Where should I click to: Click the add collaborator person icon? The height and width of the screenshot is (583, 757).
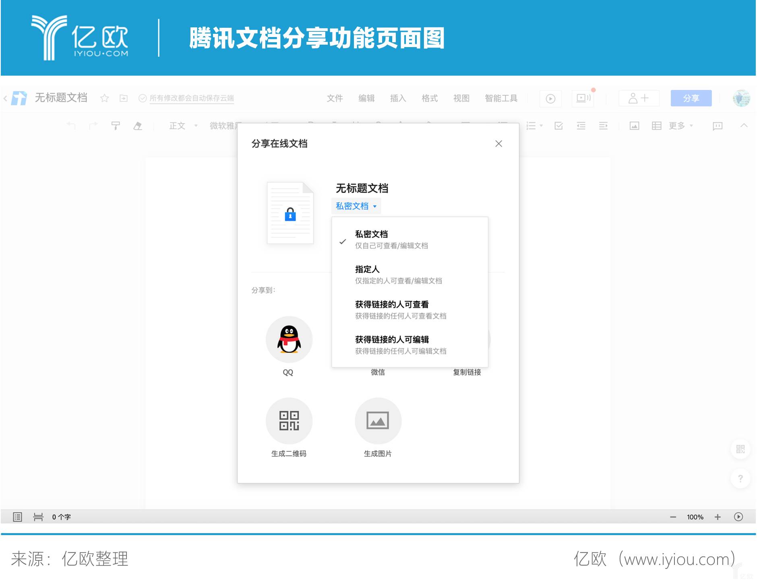(x=639, y=98)
